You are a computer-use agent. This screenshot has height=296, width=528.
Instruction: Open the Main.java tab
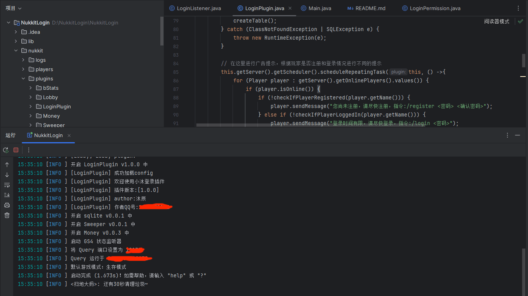pos(316,8)
